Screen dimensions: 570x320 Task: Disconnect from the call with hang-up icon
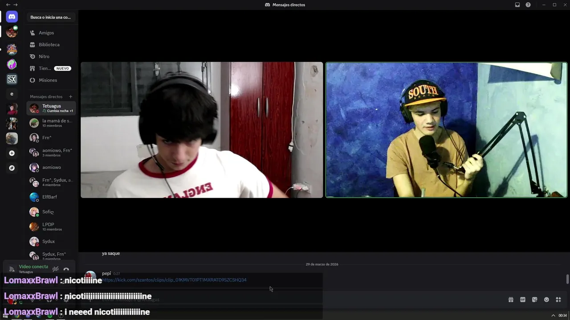point(66,269)
